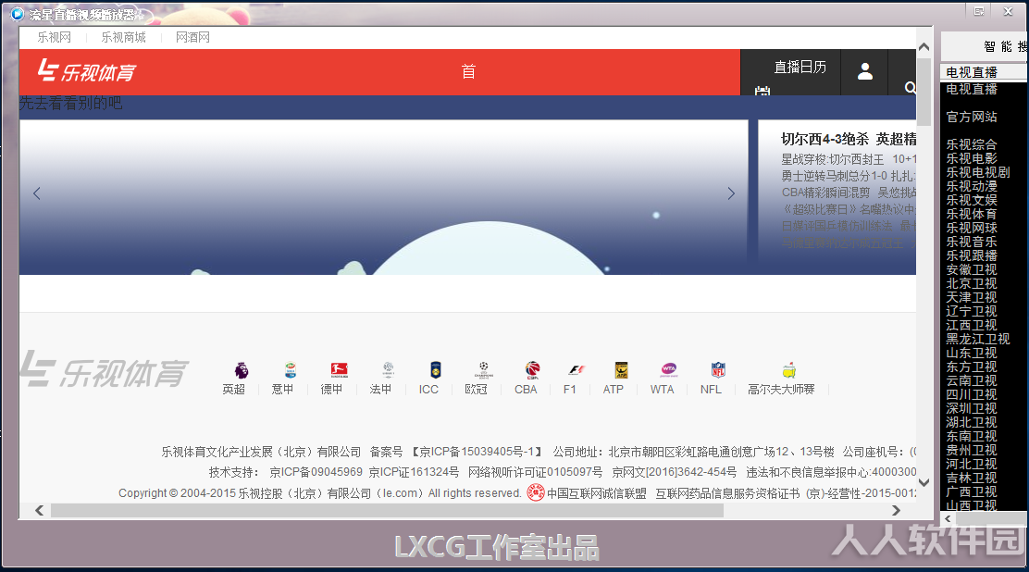Select the 首 home tab in the red header
1029x572 pixels.
click(468, 71)
